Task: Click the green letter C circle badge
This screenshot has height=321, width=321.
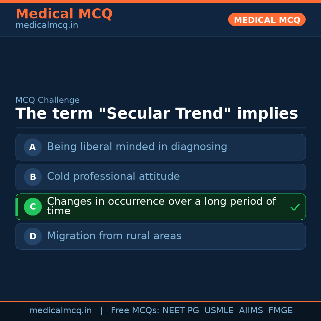Action: click(x=33, y=207)
